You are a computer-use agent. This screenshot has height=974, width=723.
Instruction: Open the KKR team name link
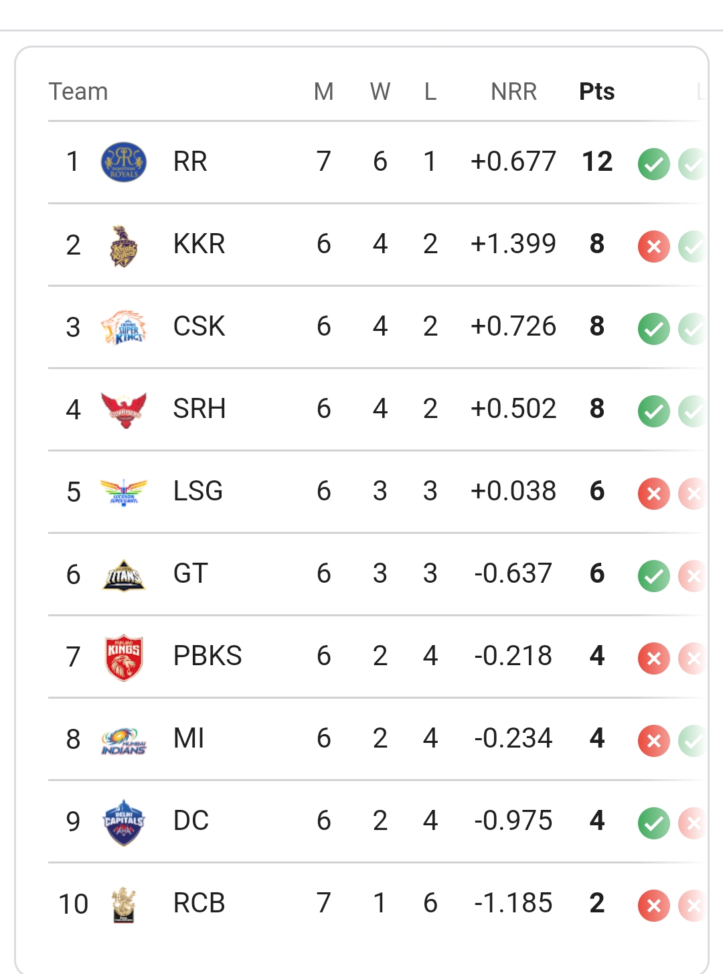(x=199, y=245)
